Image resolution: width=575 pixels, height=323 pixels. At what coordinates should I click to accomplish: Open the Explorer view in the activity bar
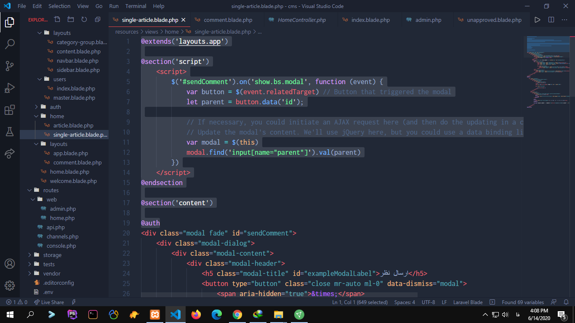pos(10,22)
